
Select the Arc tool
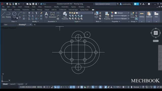coord(20,15)
